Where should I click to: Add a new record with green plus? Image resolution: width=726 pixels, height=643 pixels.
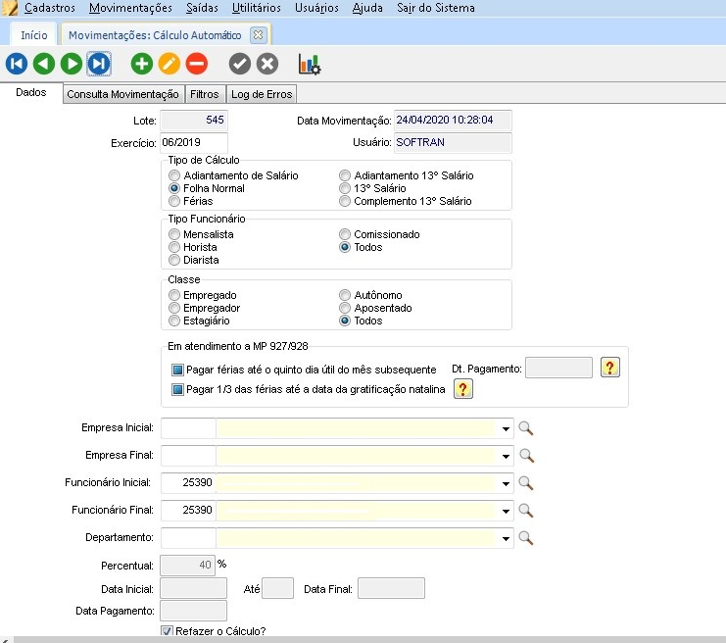[142, 64]
